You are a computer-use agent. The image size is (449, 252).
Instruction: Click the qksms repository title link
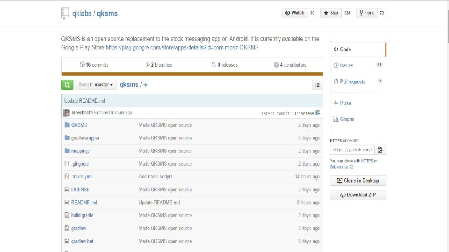pos(107,14)
